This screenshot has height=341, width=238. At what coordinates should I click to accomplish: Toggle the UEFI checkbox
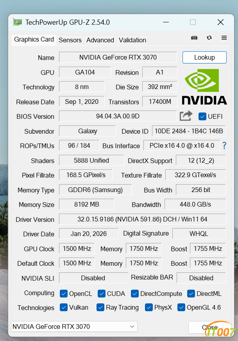coord(202,116)
